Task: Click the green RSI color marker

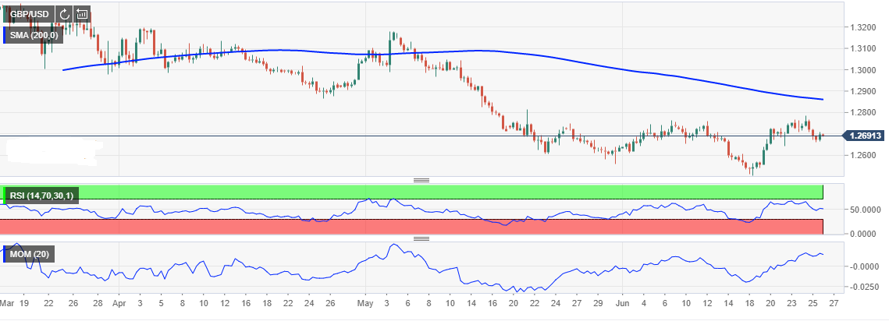Action: click(x=5, y=196)
